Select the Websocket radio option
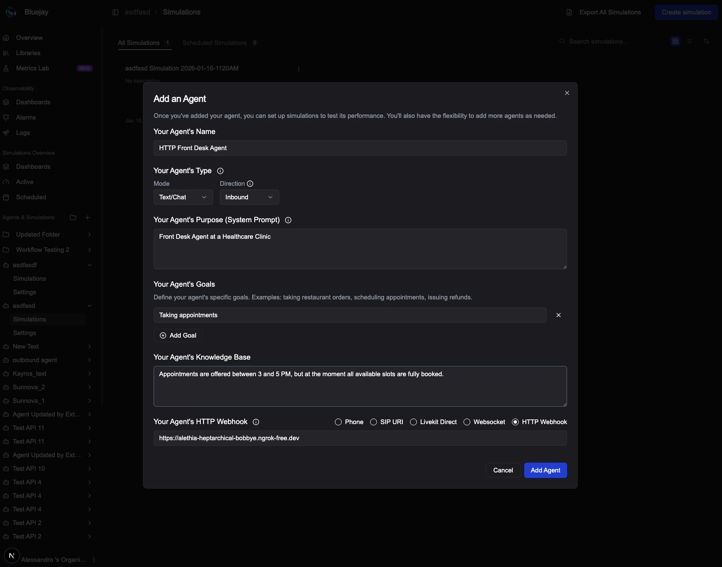This screenshot has width=722, height=567. click(x=467, y=422)
